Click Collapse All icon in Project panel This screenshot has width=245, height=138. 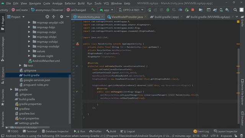54,16
